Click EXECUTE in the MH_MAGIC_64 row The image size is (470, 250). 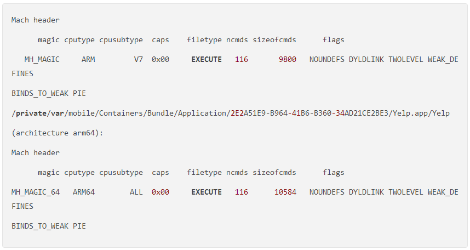coord(207,192)
